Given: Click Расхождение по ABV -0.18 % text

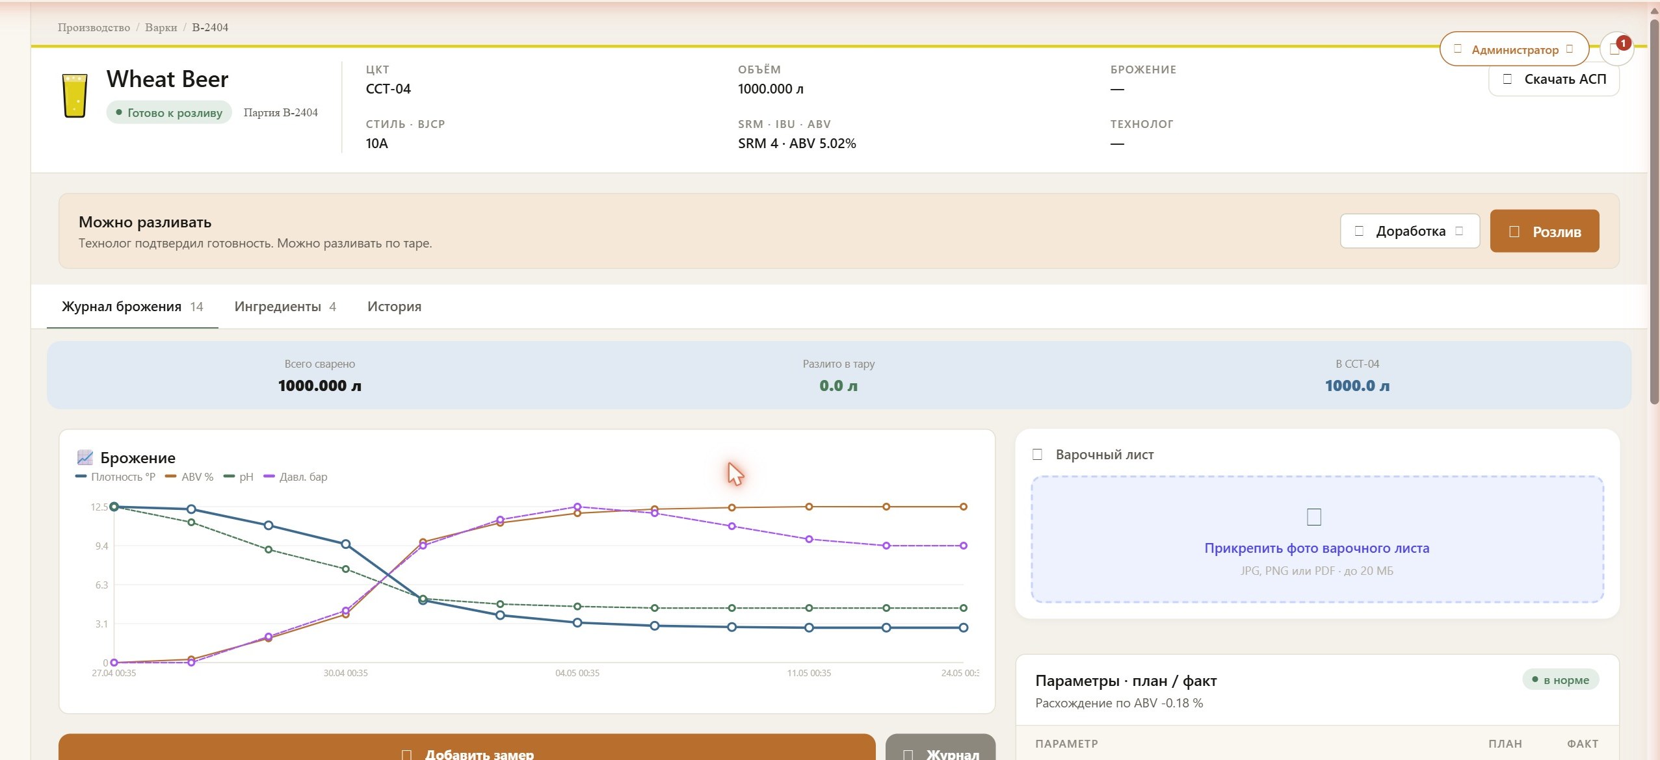Looking at the screenshot, I should point(1119,703).
